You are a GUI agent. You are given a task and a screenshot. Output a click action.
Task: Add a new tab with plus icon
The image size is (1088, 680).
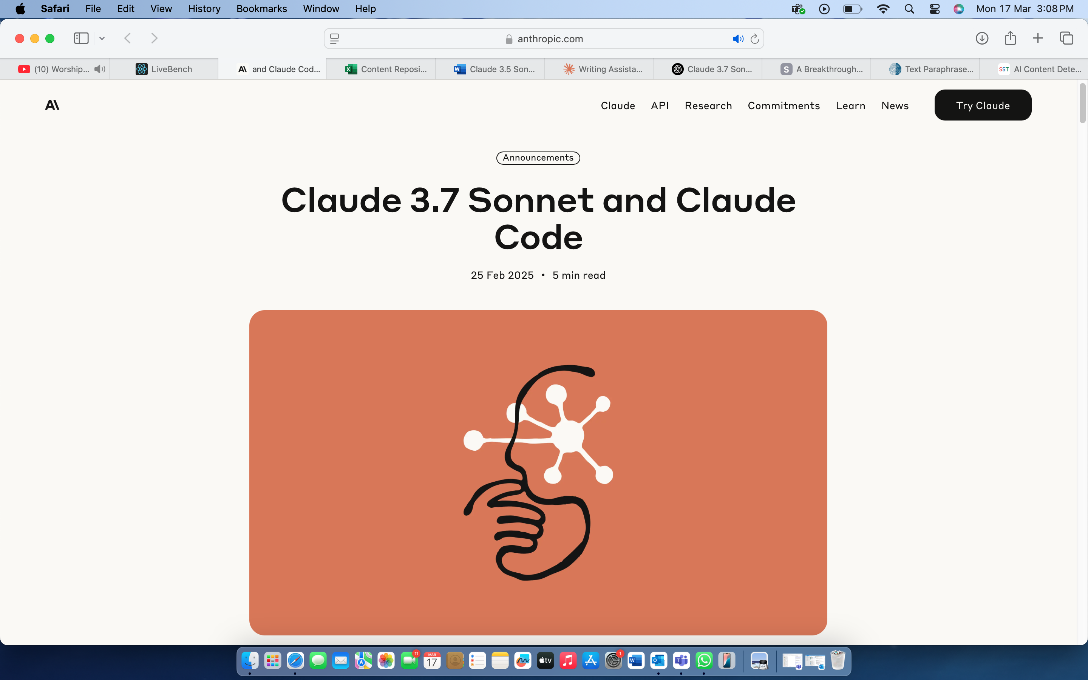(1038, 38)
